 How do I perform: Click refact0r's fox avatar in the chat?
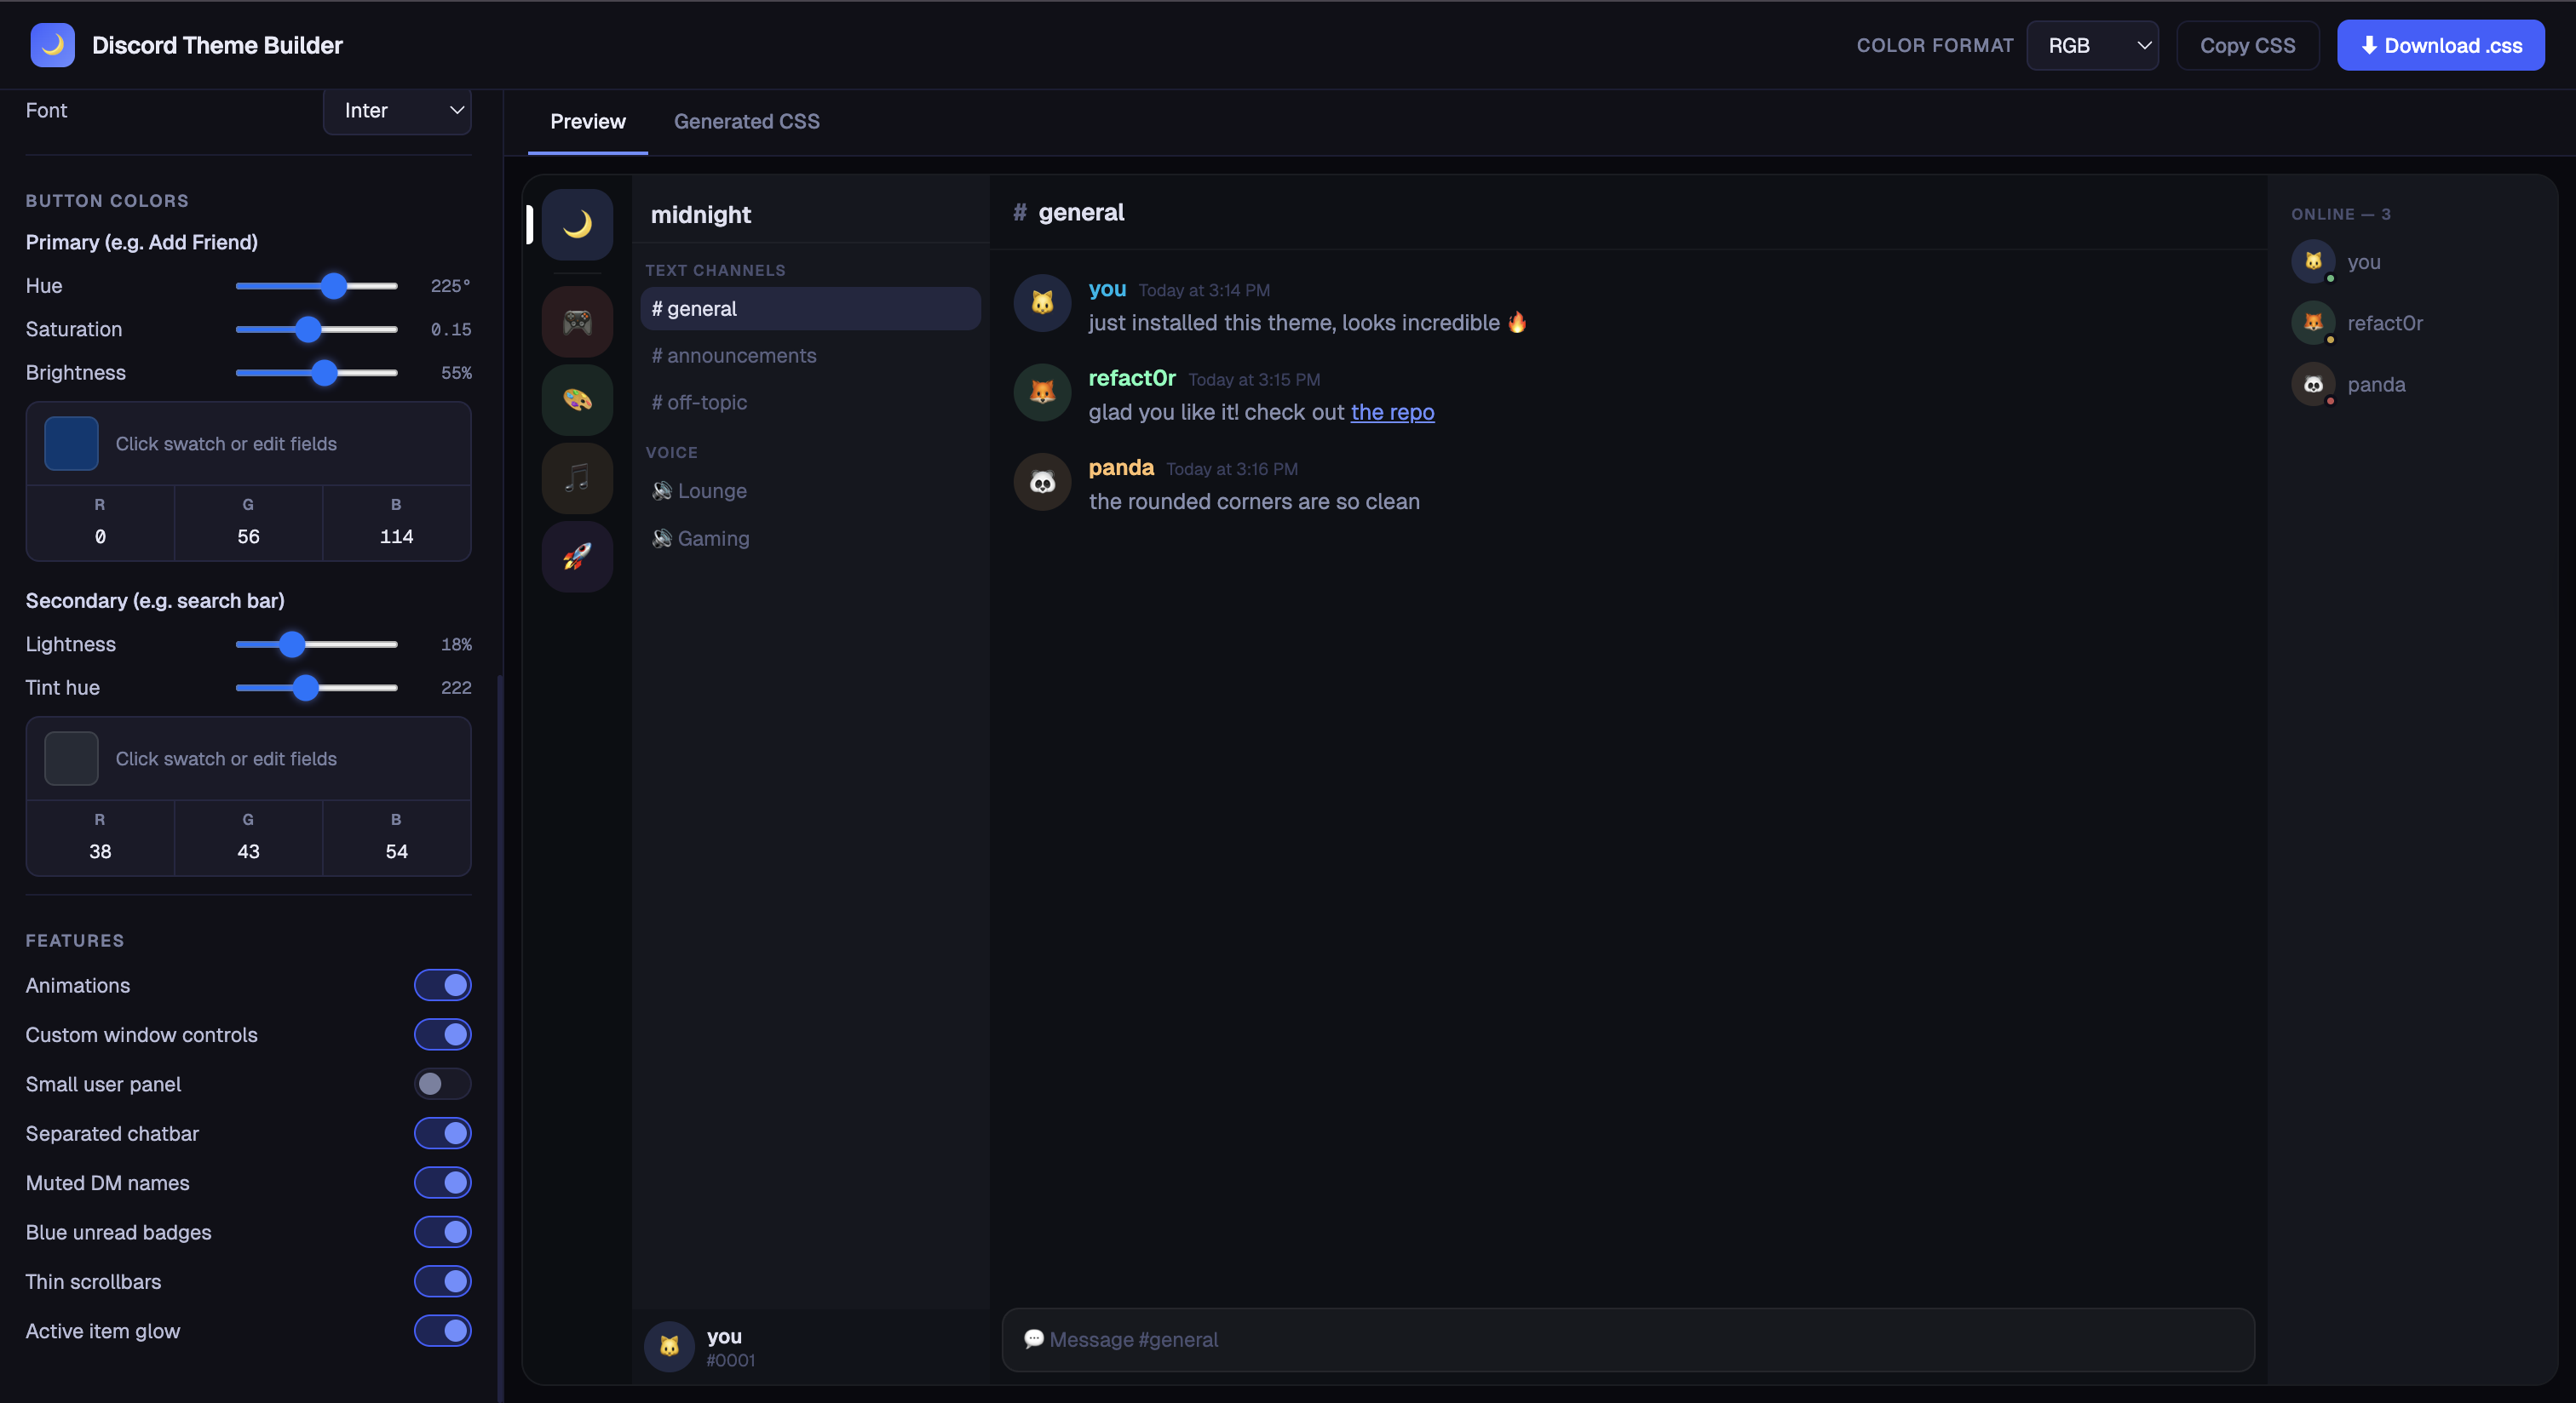tap(1042, 392)
